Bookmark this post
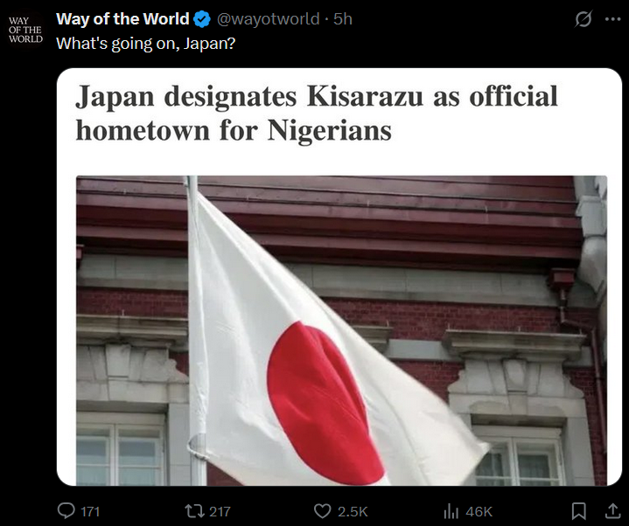 point(578,511)
